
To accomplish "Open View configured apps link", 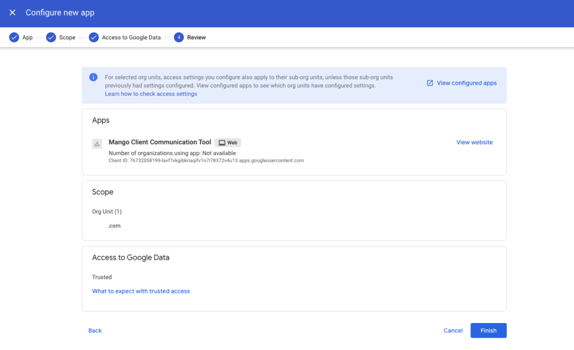I will 467,83.
